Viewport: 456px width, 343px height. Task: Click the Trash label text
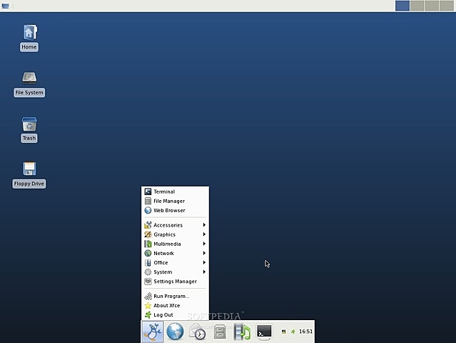pos(29,138)
